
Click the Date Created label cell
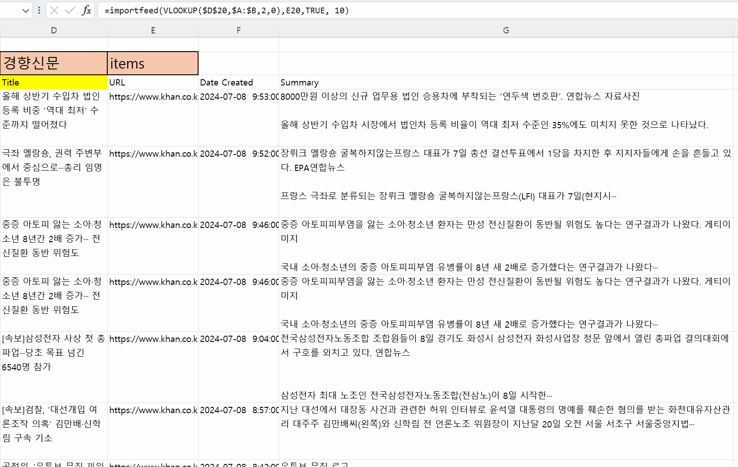tap(239, 82)
